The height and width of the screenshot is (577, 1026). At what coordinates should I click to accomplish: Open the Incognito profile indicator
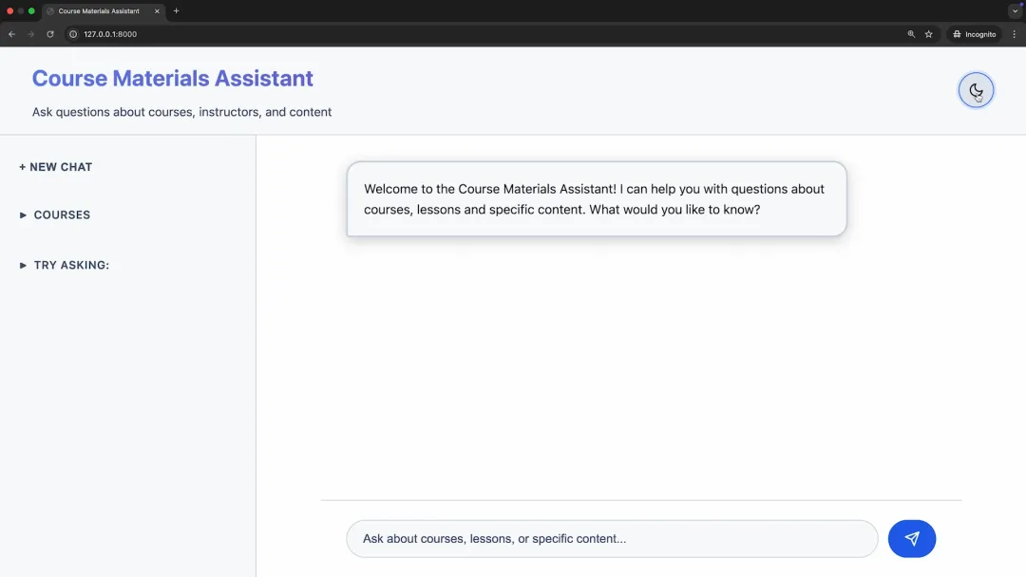click(x=975, y=34)
